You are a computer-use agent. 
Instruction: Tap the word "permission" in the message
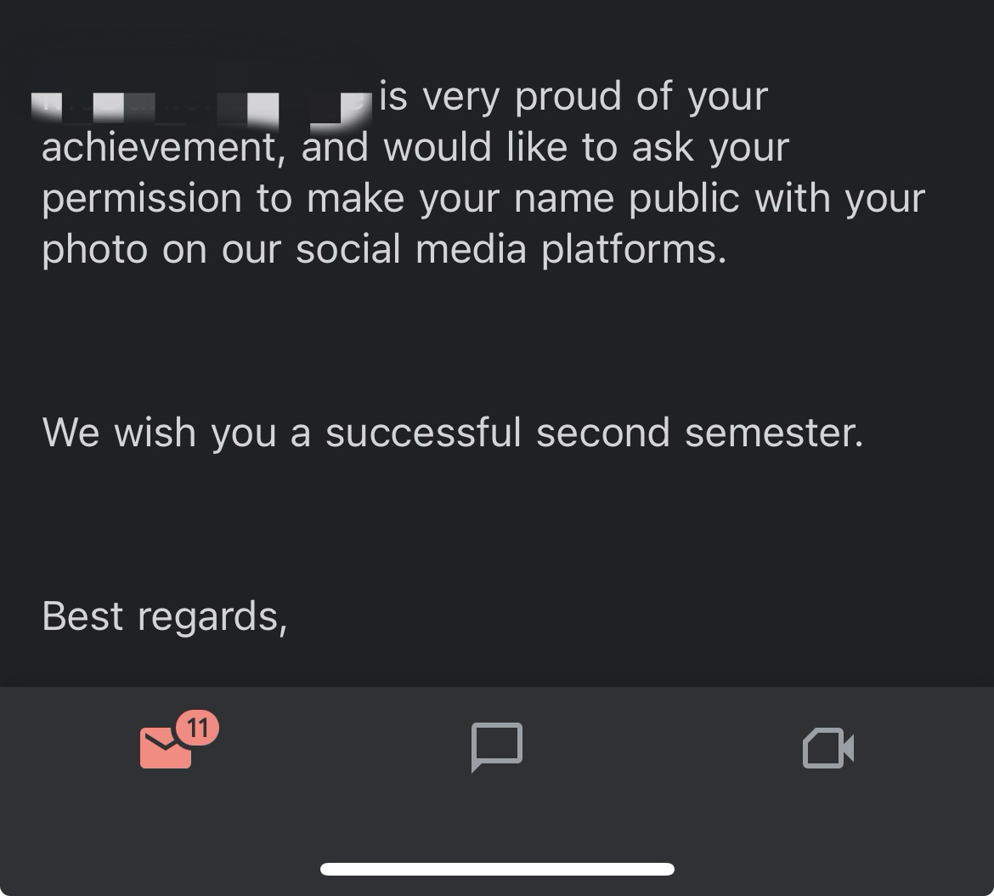(x=142, y=199)
